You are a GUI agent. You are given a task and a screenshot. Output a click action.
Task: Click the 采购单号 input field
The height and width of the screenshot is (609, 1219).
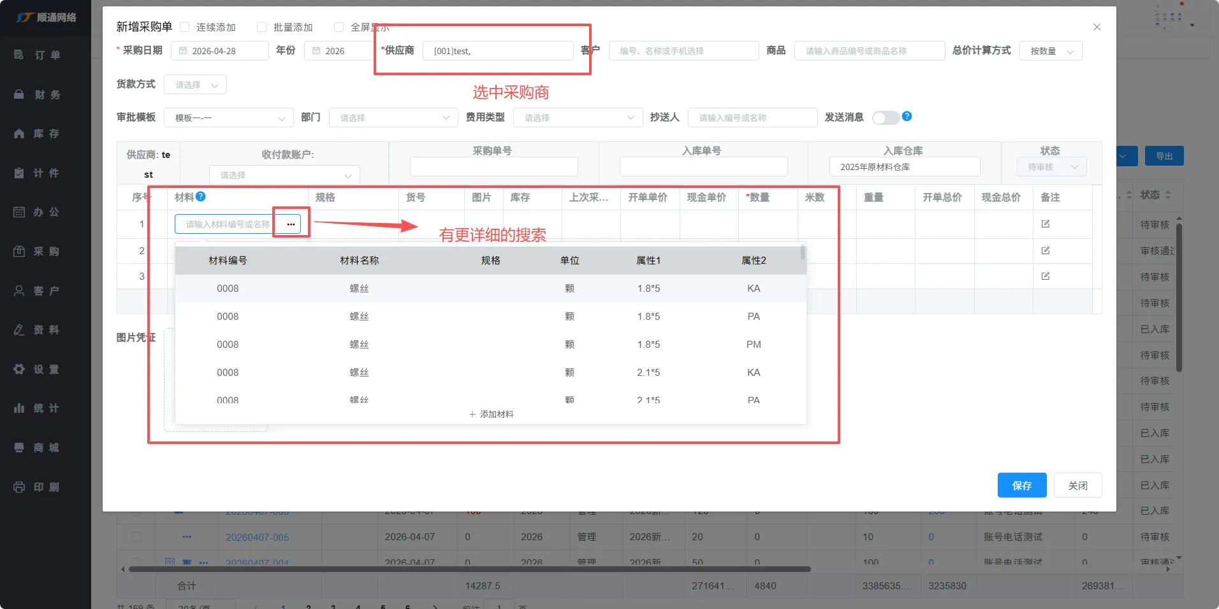point(493,167)
